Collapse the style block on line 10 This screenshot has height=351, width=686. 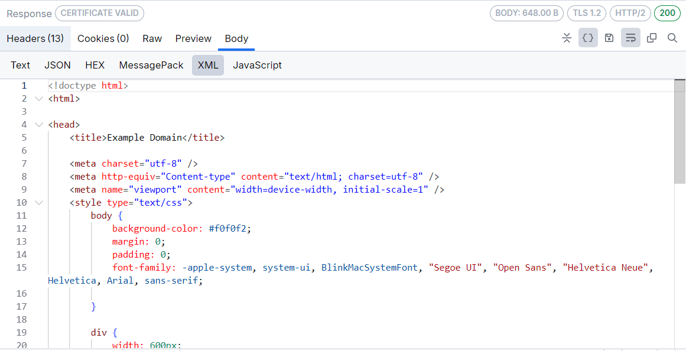point(38,202)
